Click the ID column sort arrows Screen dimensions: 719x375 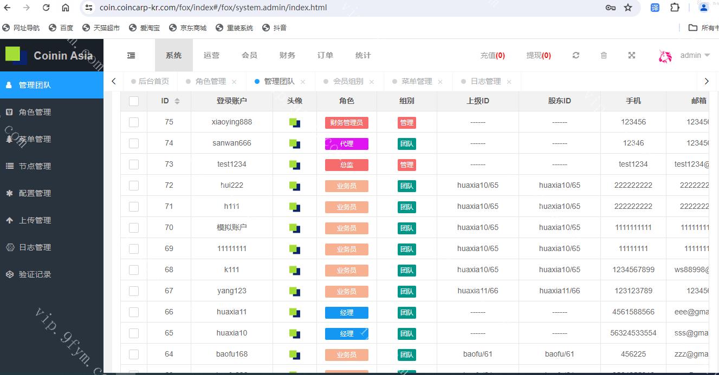point(177,101)
